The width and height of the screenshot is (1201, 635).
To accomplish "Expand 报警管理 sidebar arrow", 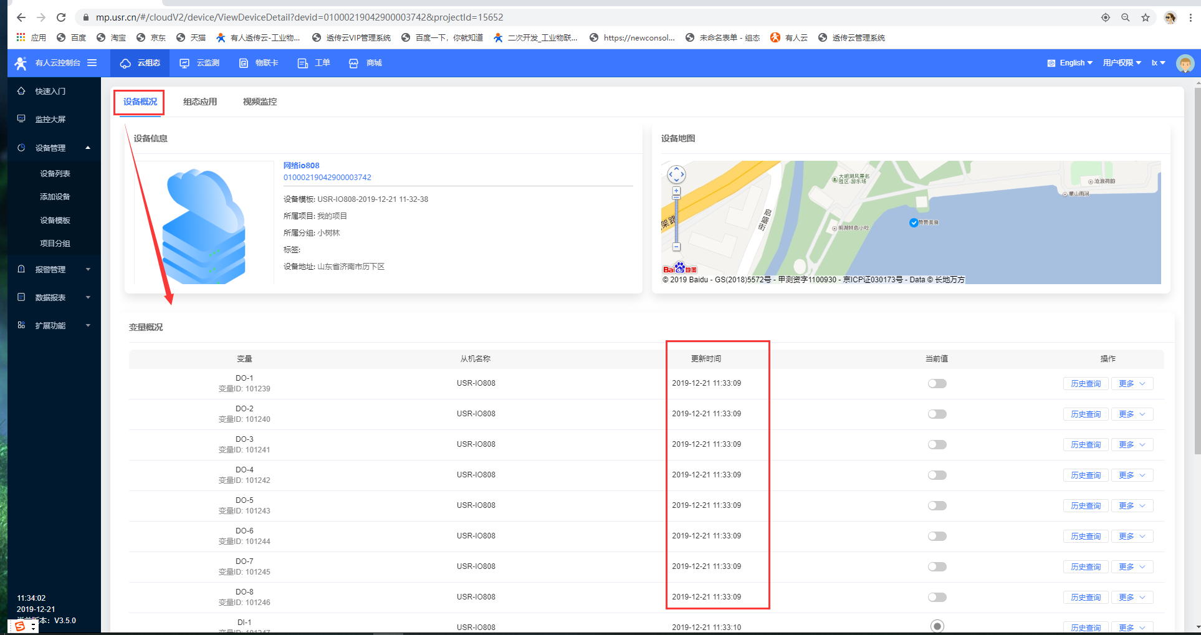I will point(88,269).
